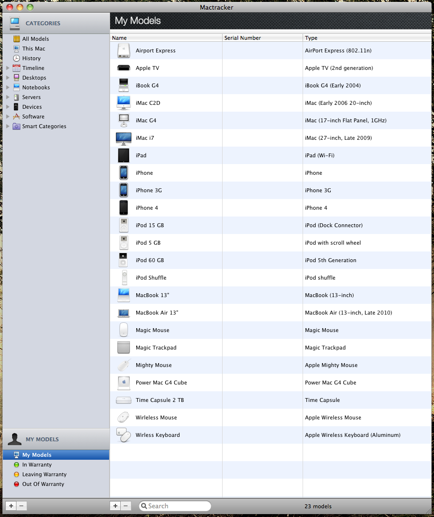Click the Wireless Mouse icon
The width and height of the screenshot is (434, 517).
point(124,417)
